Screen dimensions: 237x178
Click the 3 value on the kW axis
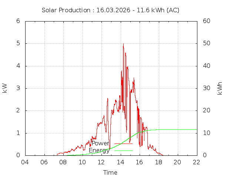pos(18,88)
